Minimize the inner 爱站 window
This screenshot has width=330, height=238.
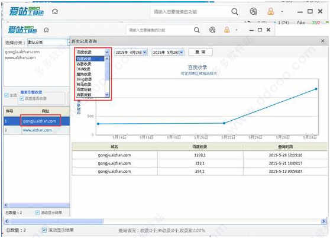tap(251, 30)
